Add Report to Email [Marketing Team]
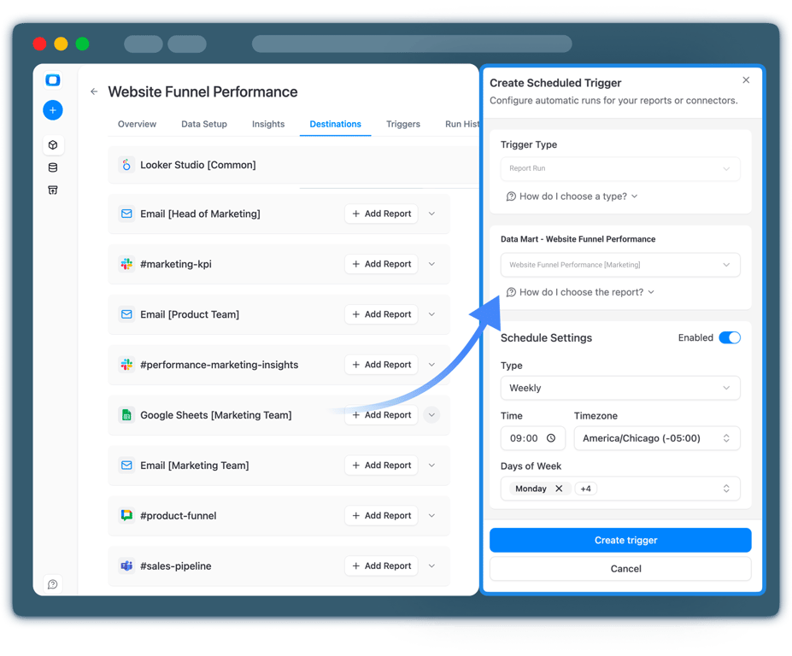This screenshot has width=792, height=656. pos(381,466)
